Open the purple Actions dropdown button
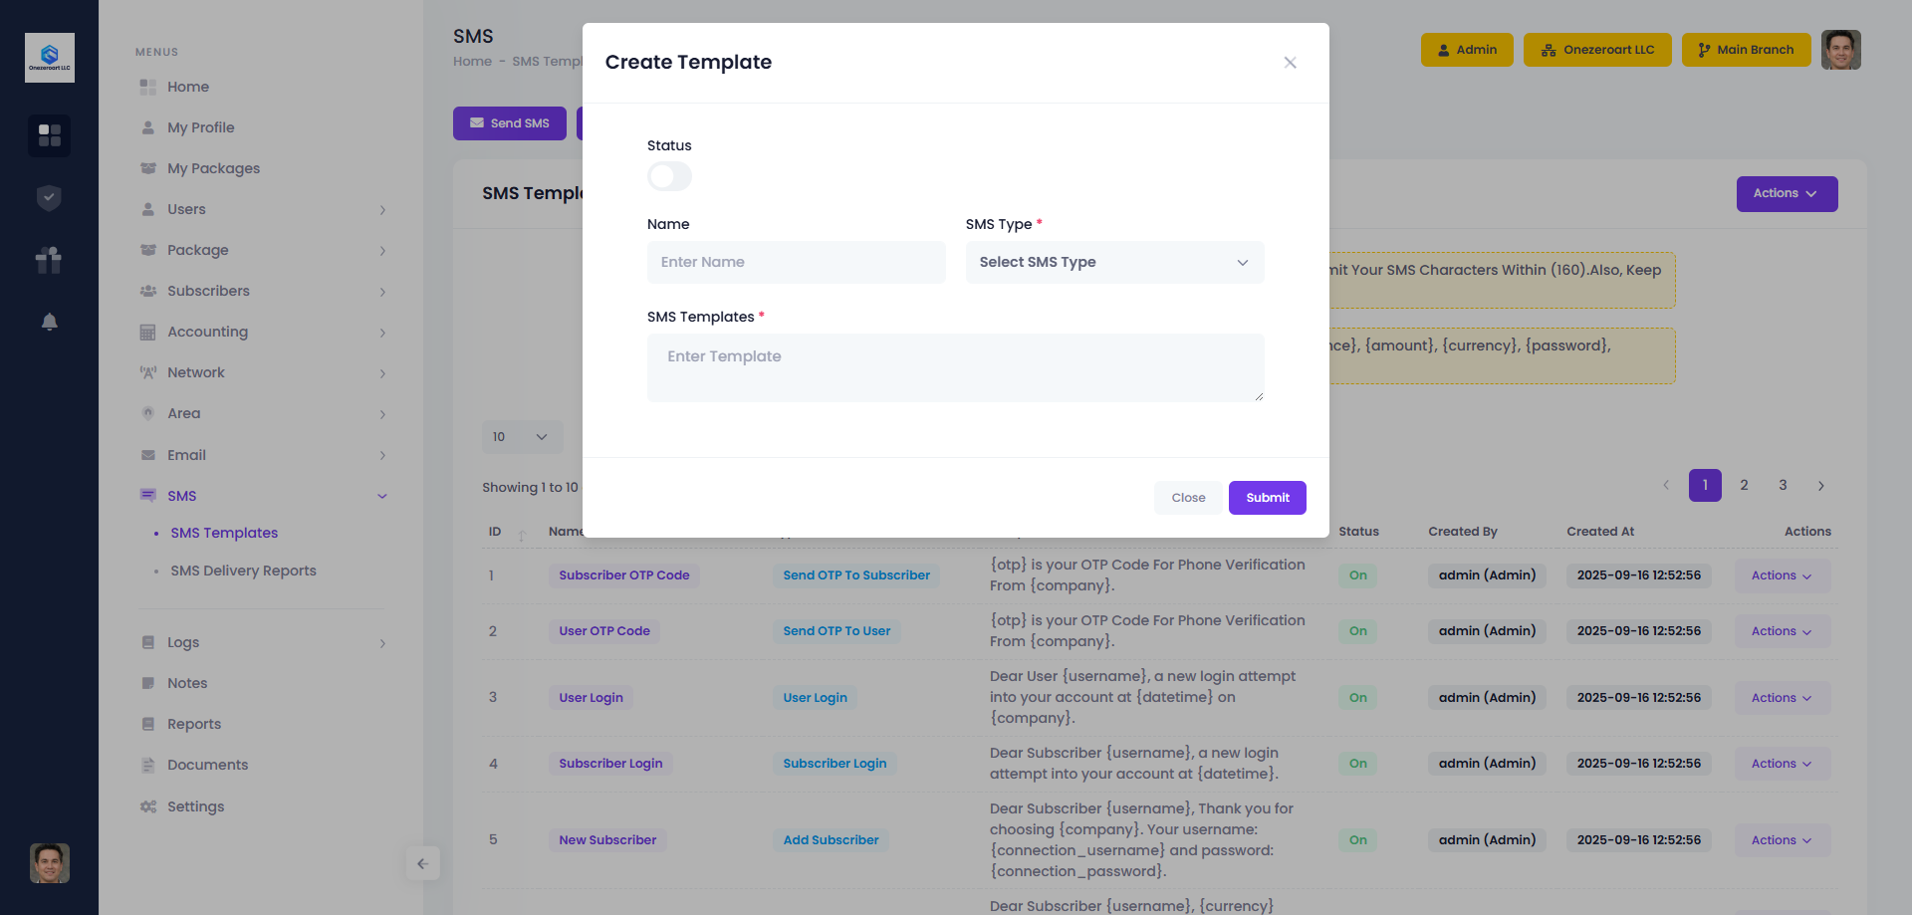 (x=1787, y=193)
